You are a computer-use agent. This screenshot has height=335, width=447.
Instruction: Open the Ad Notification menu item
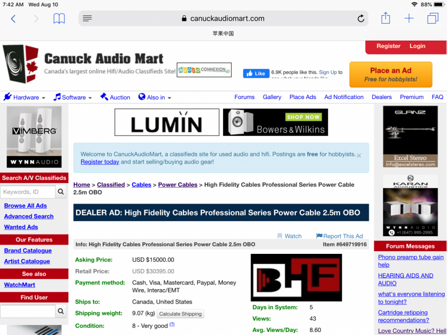[344, 97]
